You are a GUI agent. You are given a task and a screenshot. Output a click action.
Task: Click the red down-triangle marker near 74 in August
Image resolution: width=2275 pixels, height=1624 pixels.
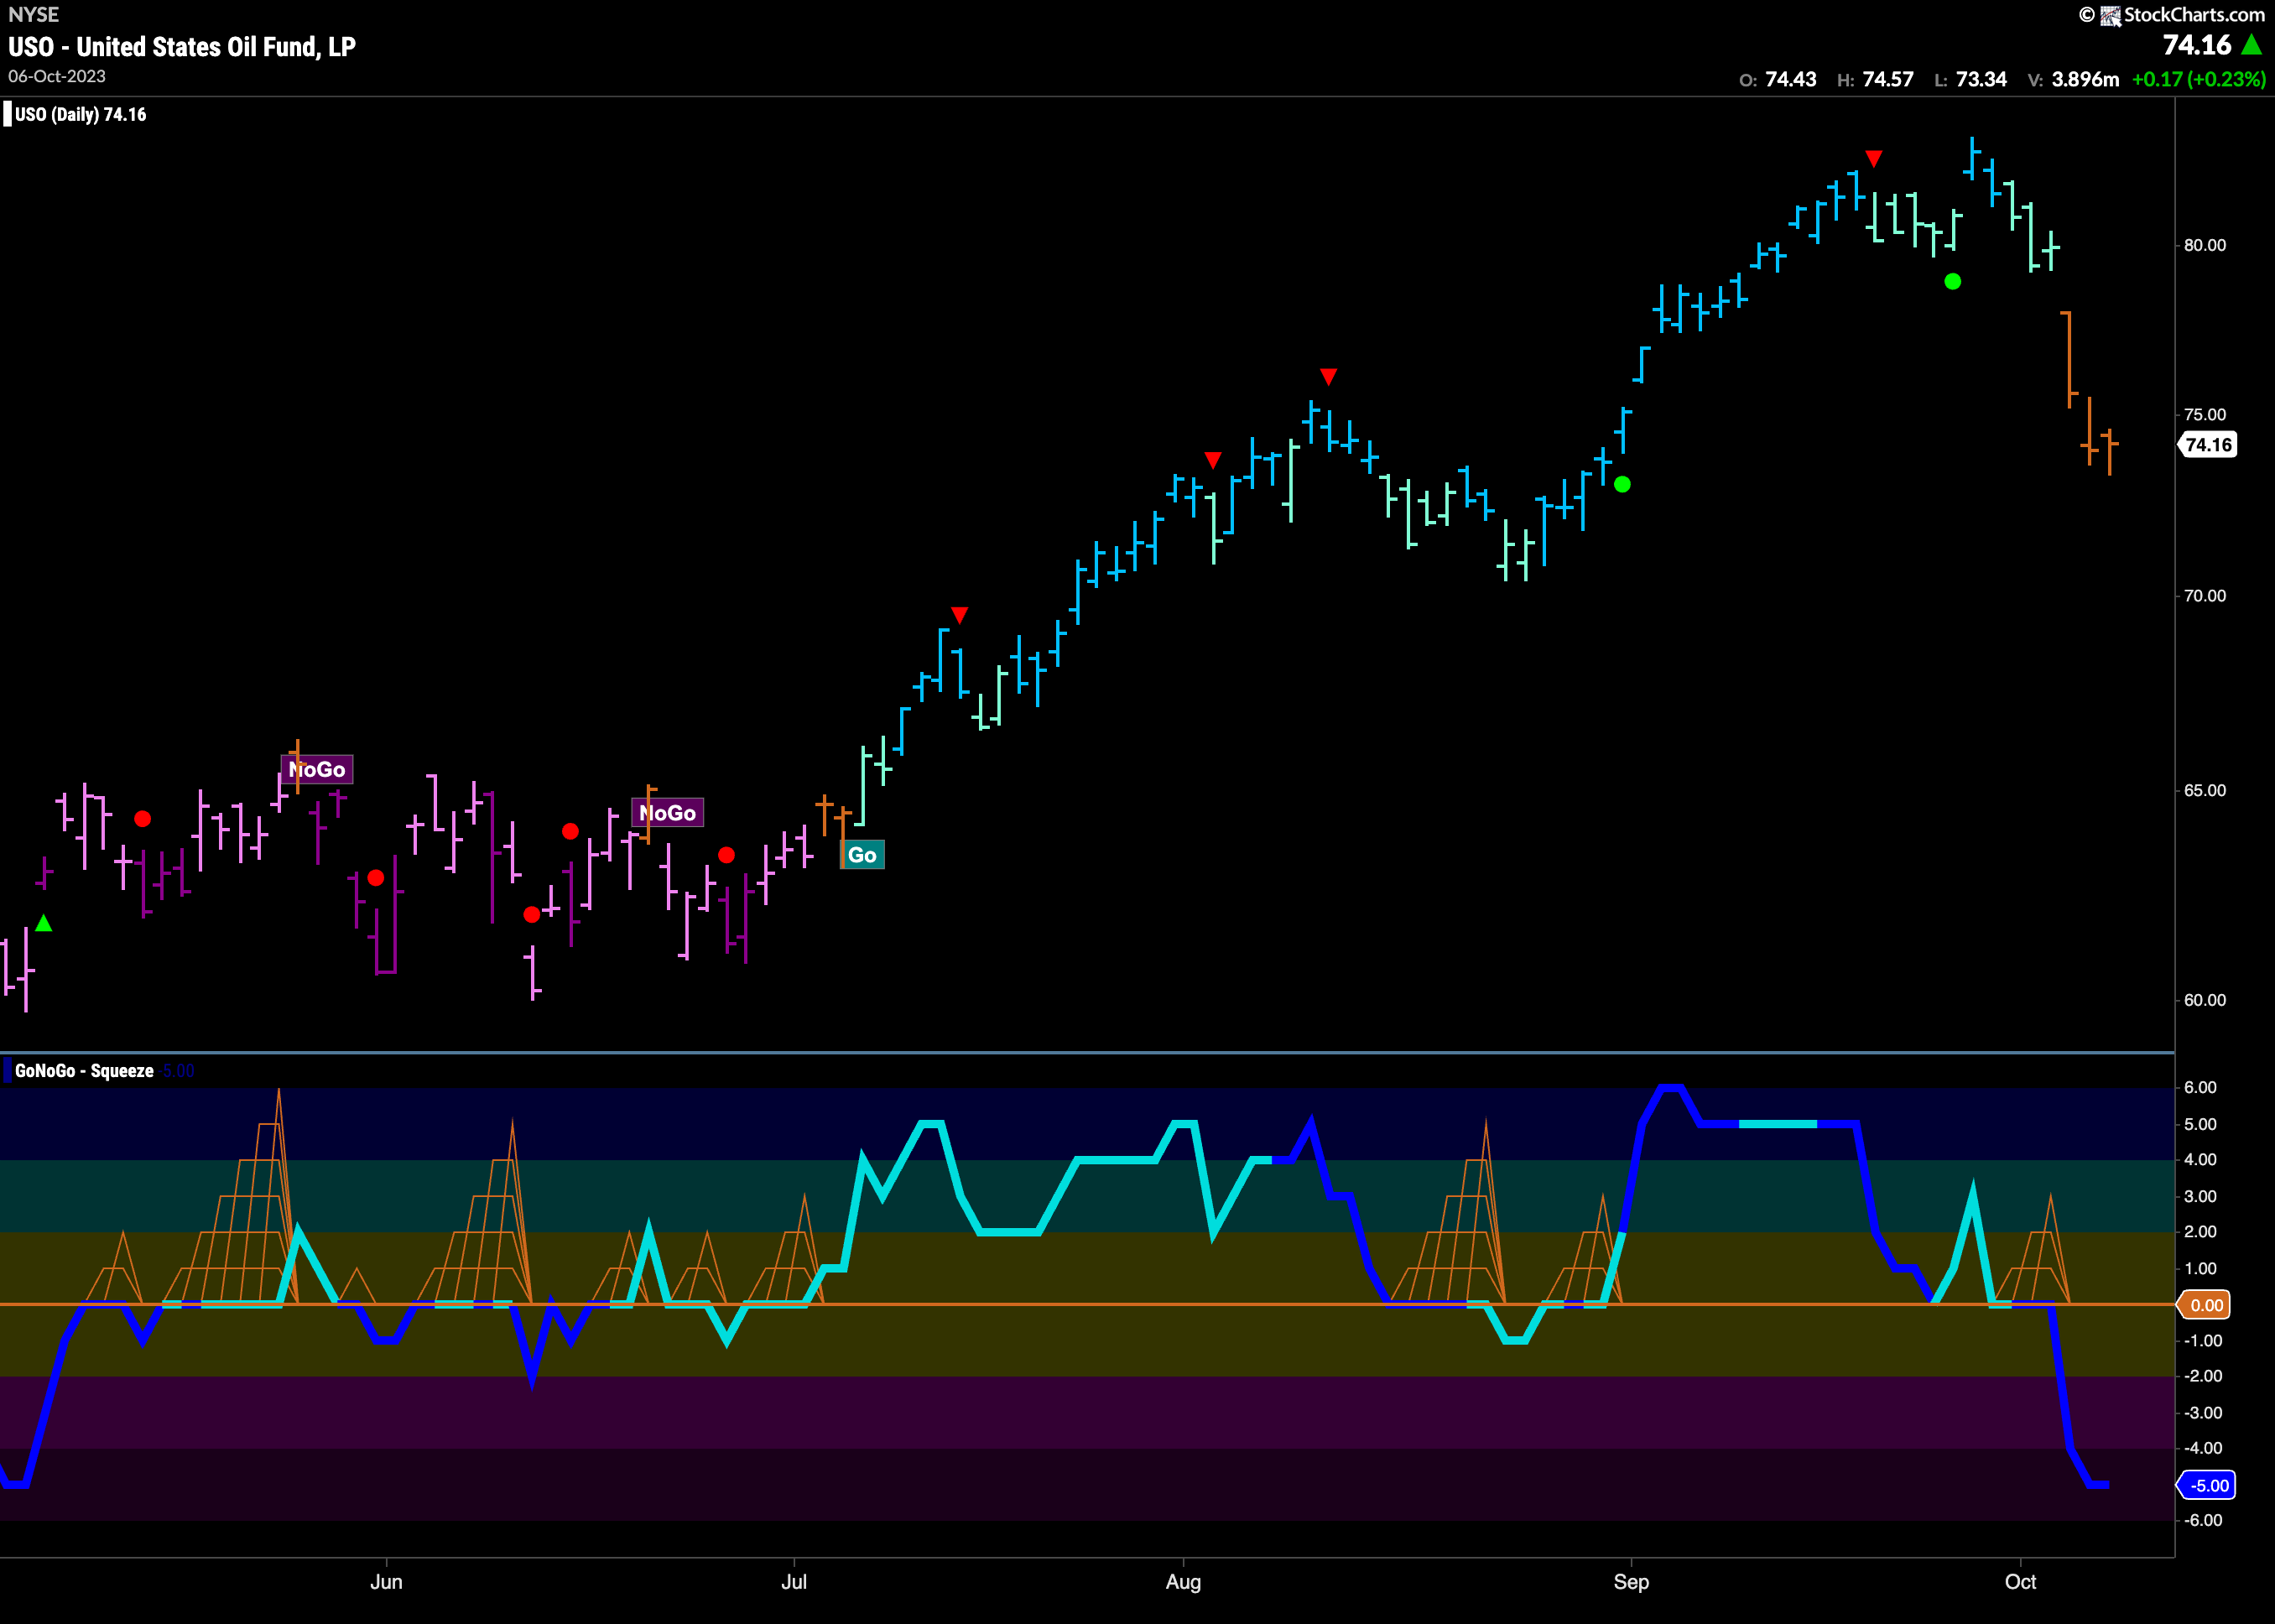click(x=1213, y=460)
